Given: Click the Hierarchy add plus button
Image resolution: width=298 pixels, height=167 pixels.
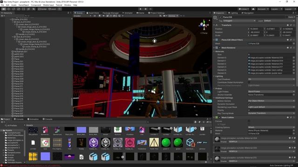Looking at the screenshot, I should click(x=2, y=16).
